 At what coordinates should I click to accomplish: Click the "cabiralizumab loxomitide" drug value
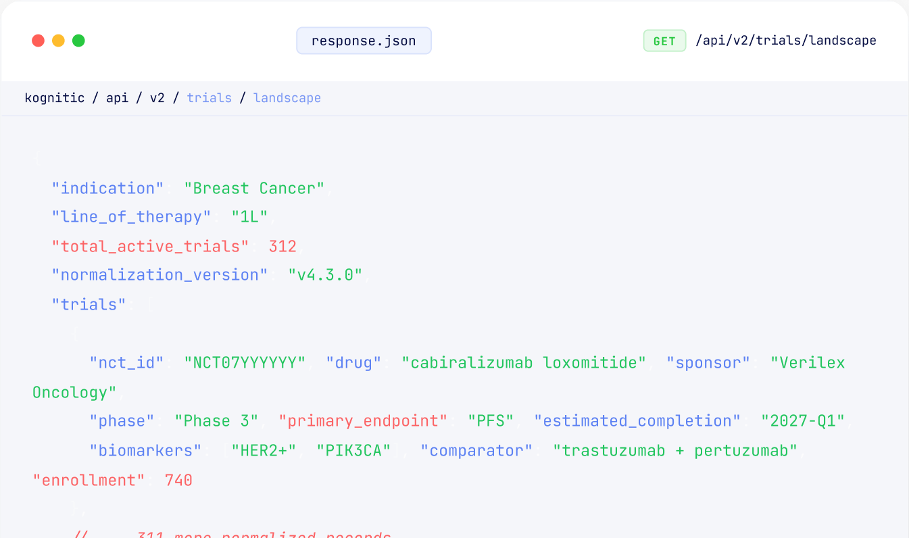coord(524,362)
